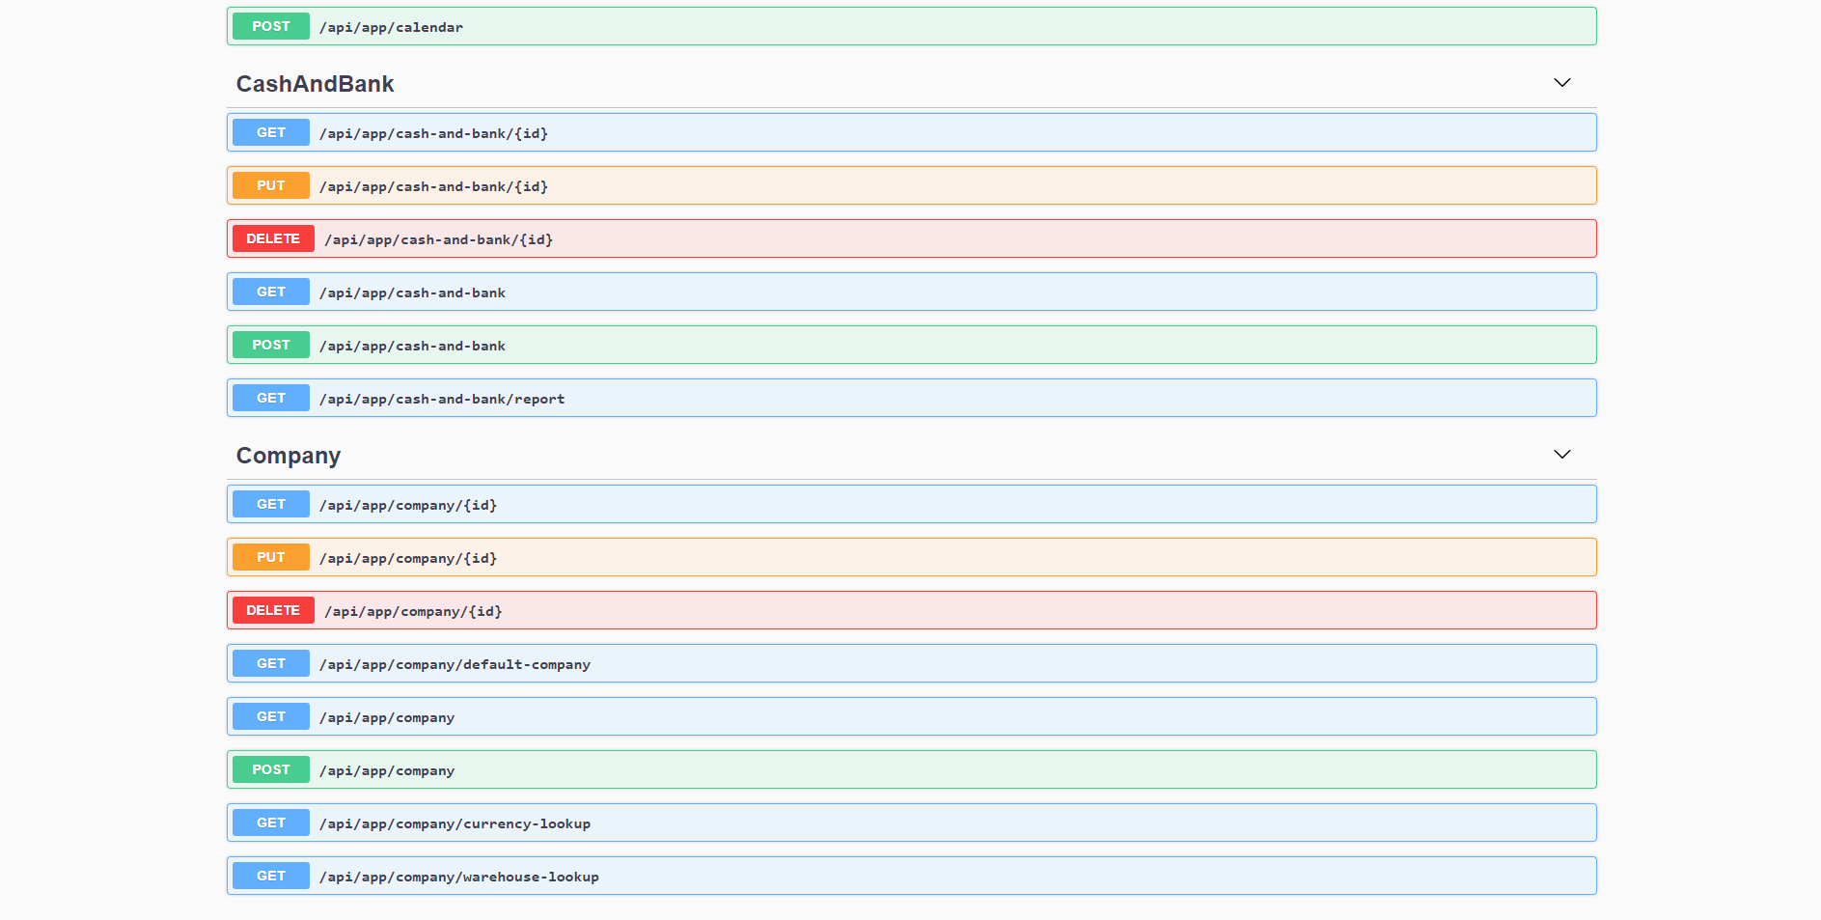Open DELETE cash-and-bank/{id} endpoint
The image size is (1821, 920).
(438, 239)
